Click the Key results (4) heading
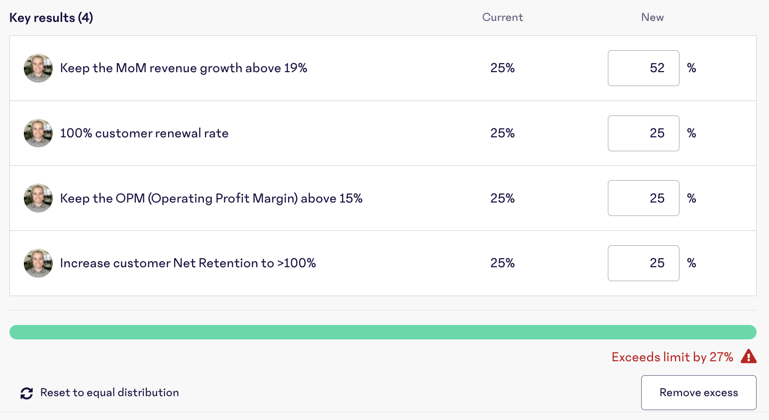The image size is (769, 420). (x=51, y=18)
